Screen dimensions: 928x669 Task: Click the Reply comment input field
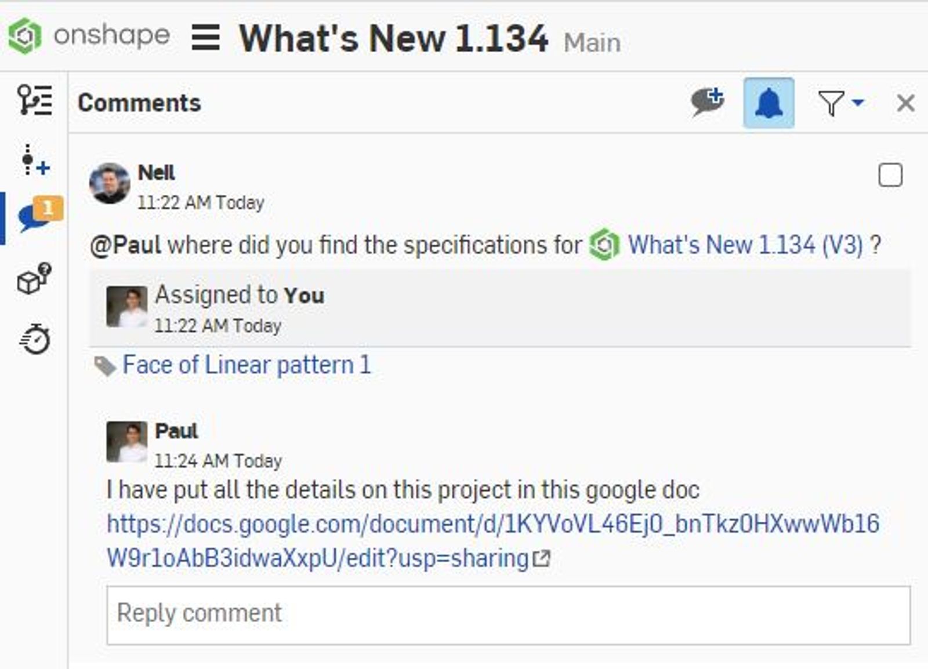tap(508, 615)
